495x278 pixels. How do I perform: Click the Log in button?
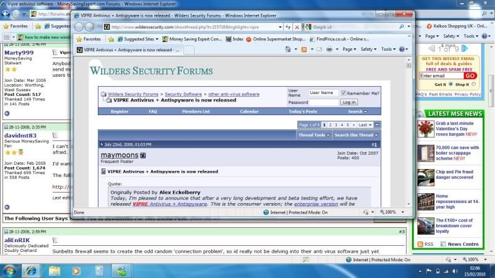[x=349, y=102]
